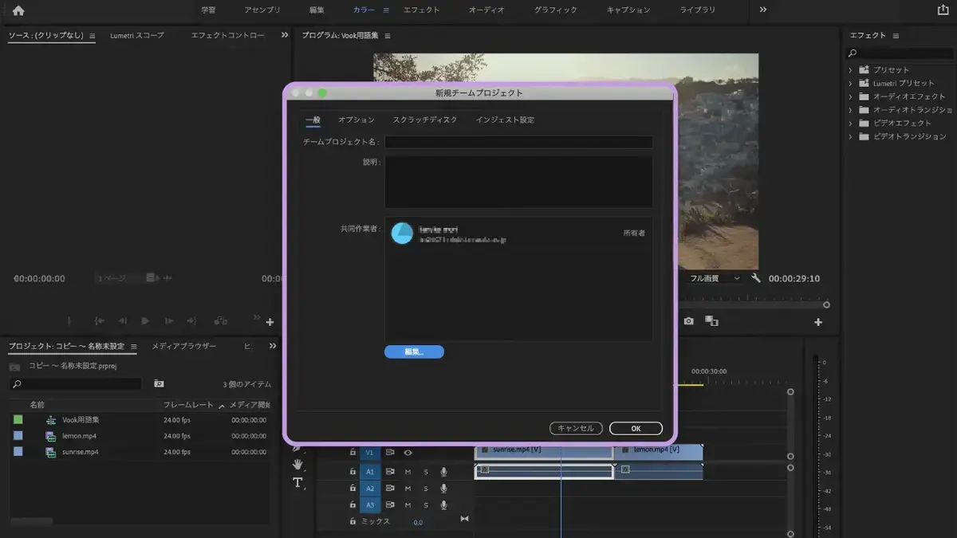Screen dimensions: 957x538
Task: Solo the A2 audio track
Action: 426,489
